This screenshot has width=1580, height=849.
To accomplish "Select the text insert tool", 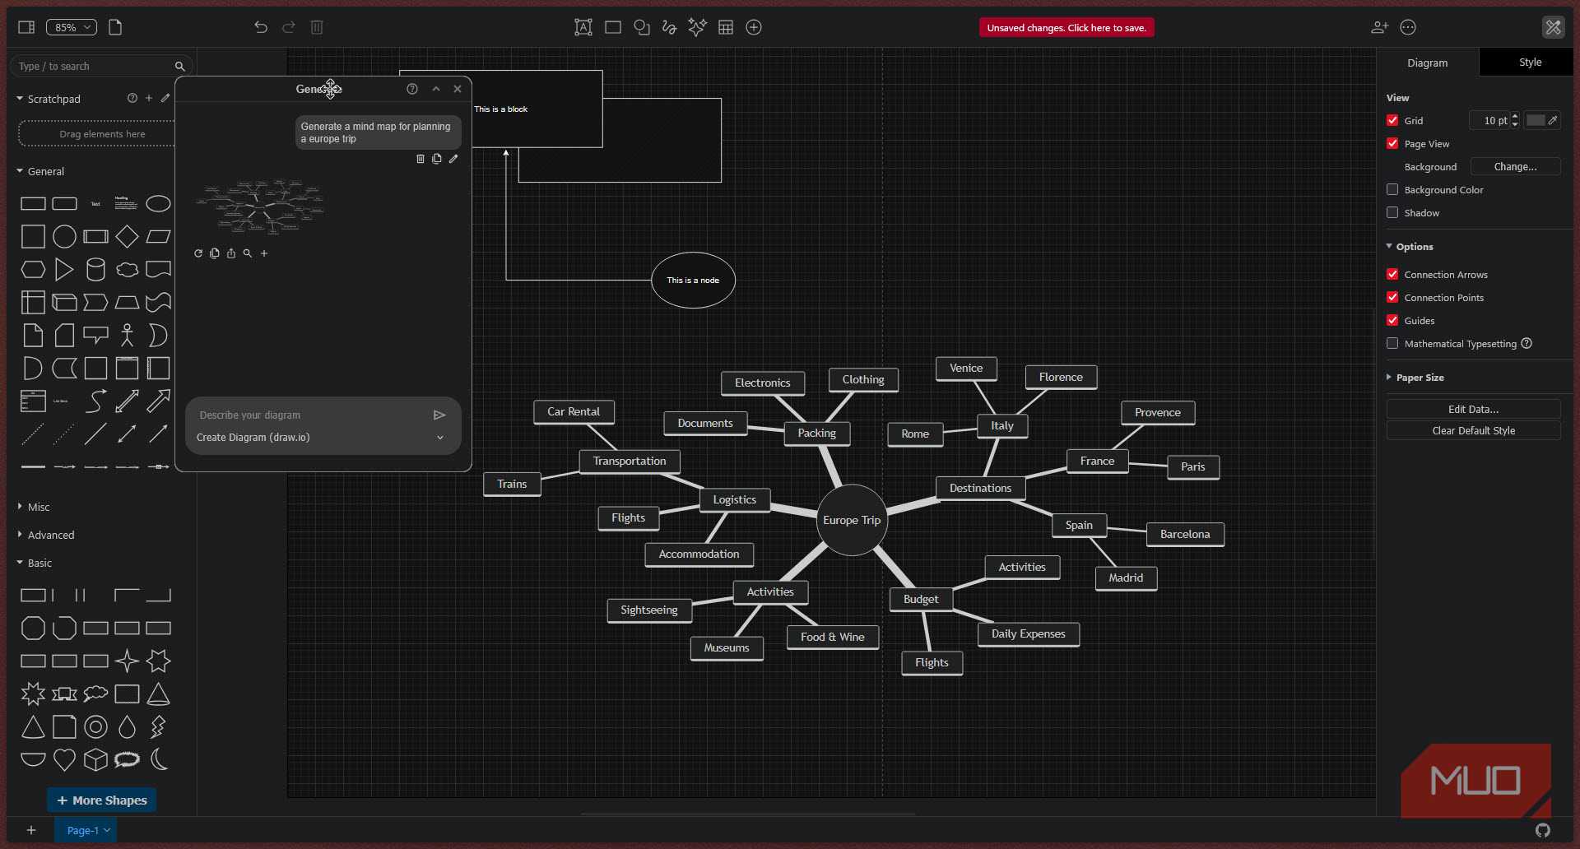I will (x=583, y=27).
